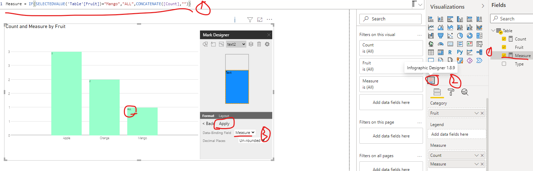The width and height of the screenshot is (533, 171).
Task: Choose the Scatter chart visualization
Action: (450, 36)
